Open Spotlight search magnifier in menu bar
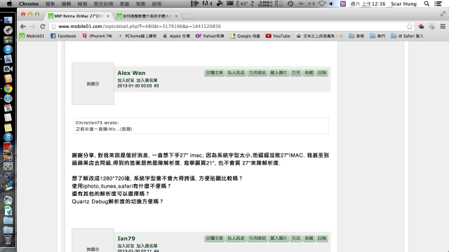The image size is (449, 252). (x=427, y=3)
